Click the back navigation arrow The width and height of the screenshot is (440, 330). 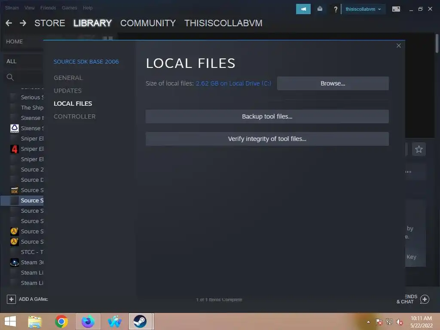(9, 23)
